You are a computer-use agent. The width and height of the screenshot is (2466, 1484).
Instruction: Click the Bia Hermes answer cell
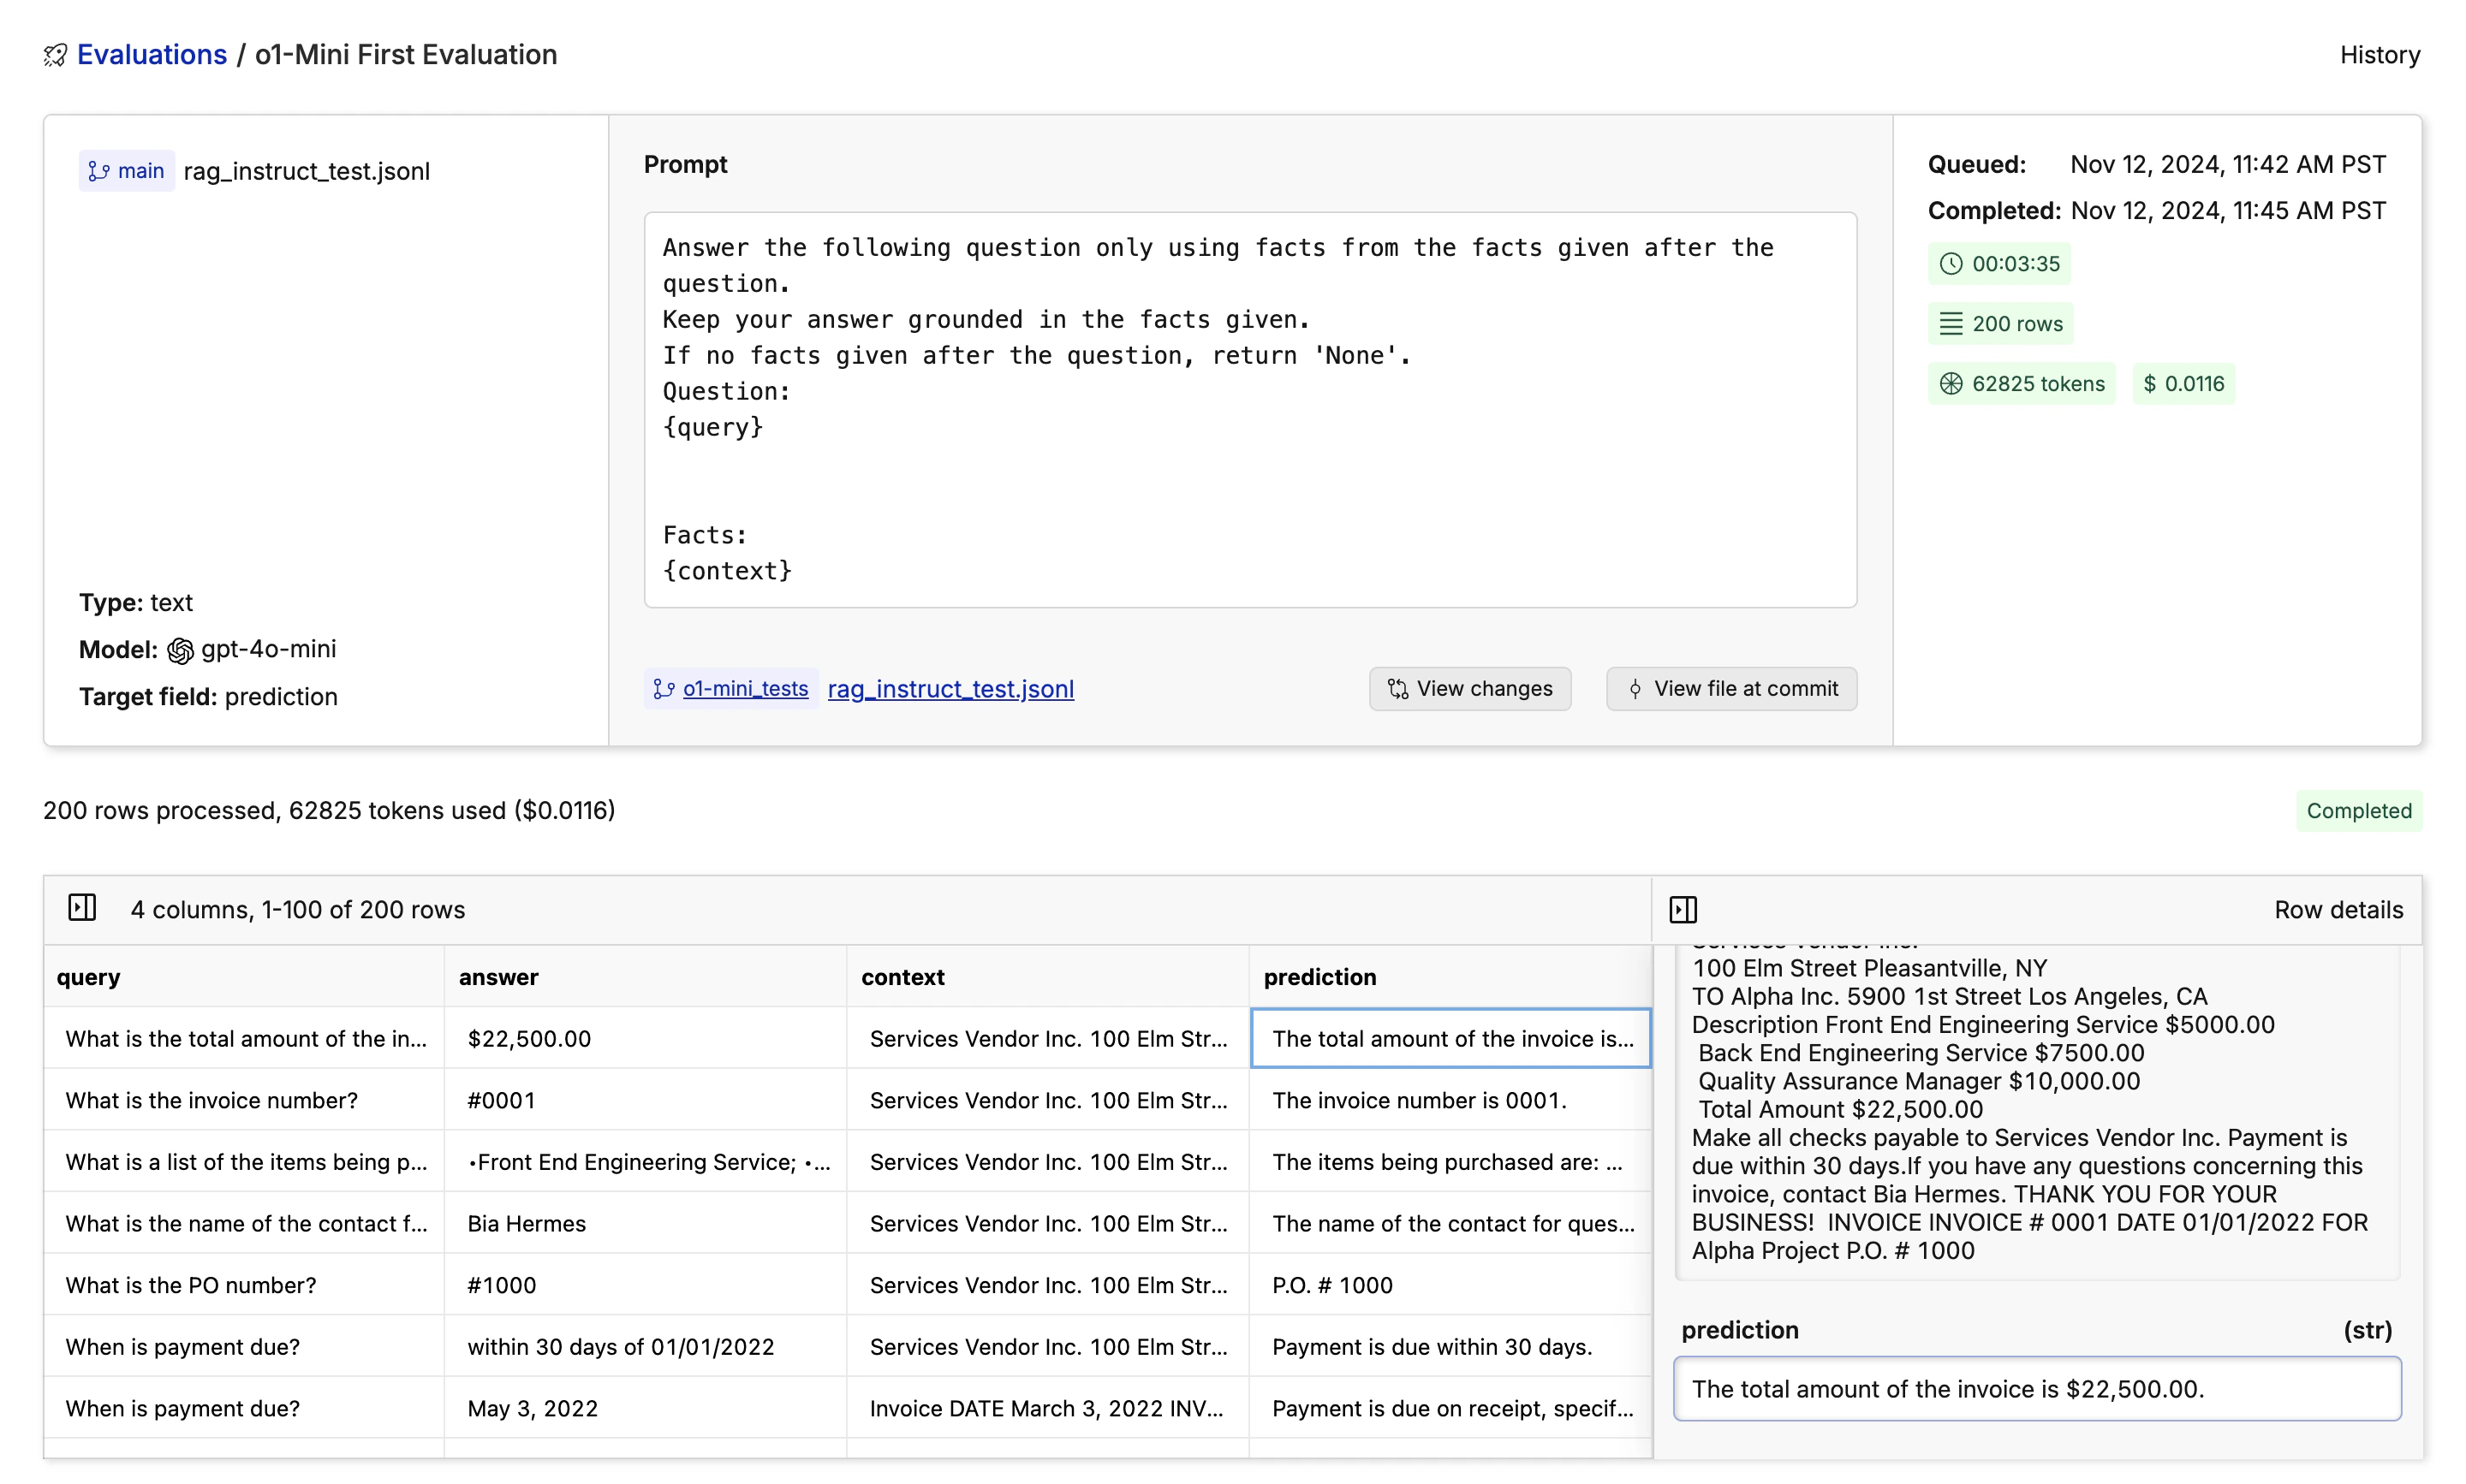coord(527,1223)
